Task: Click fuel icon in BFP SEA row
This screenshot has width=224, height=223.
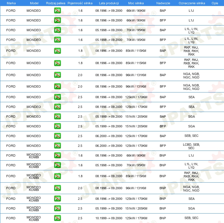Action: point(57,107)
